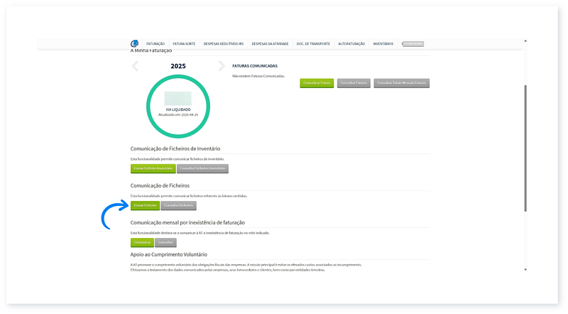The width and height of the screenshot is (568, 314).
Task: Open the Fatura Sorte menu
Action: [184, 44]
